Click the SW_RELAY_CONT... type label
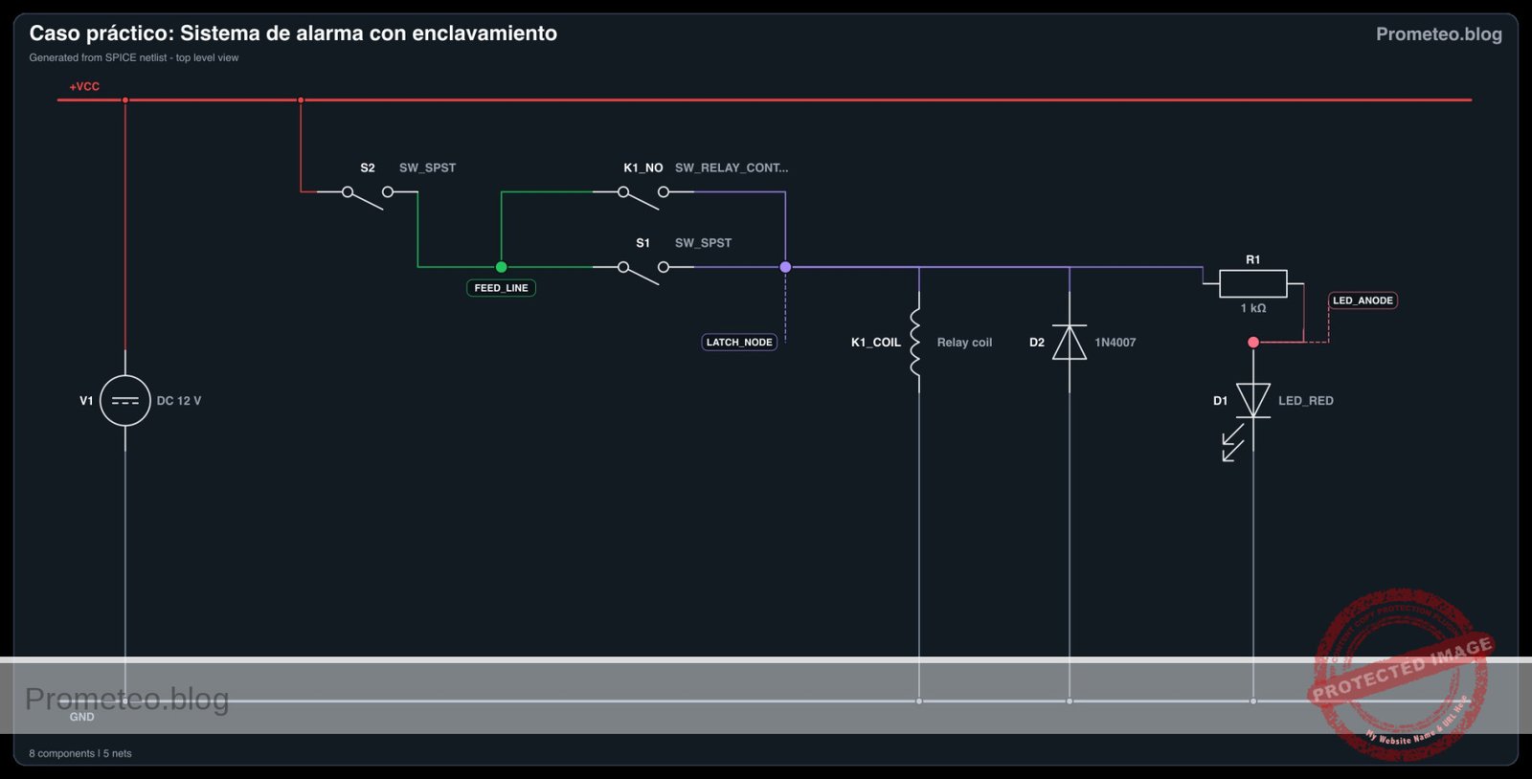The width and height of the screenshot is (1532, 779). coord(732,167)
